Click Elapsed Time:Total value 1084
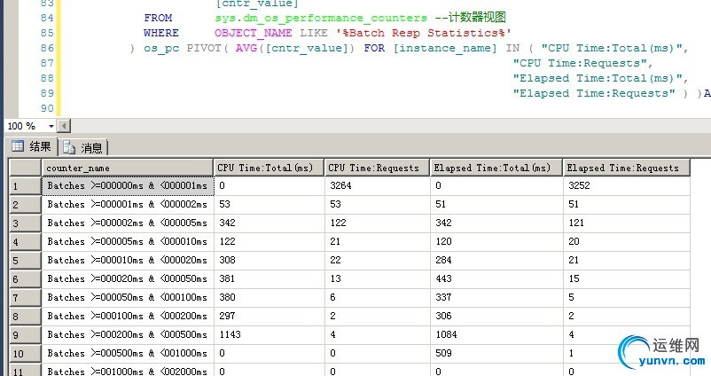This screenshot has width=711, height=376. pos(496,334)
